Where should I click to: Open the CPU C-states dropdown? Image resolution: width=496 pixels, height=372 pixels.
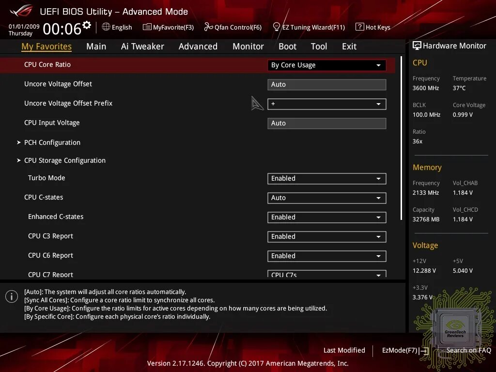(327, 198)
